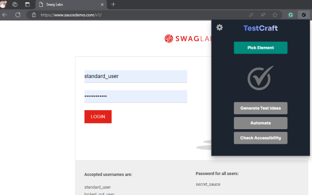Open the workspaces icon
Image resolution: width=312 pixels, height=195 pixels.
click(x=15, y=4)
